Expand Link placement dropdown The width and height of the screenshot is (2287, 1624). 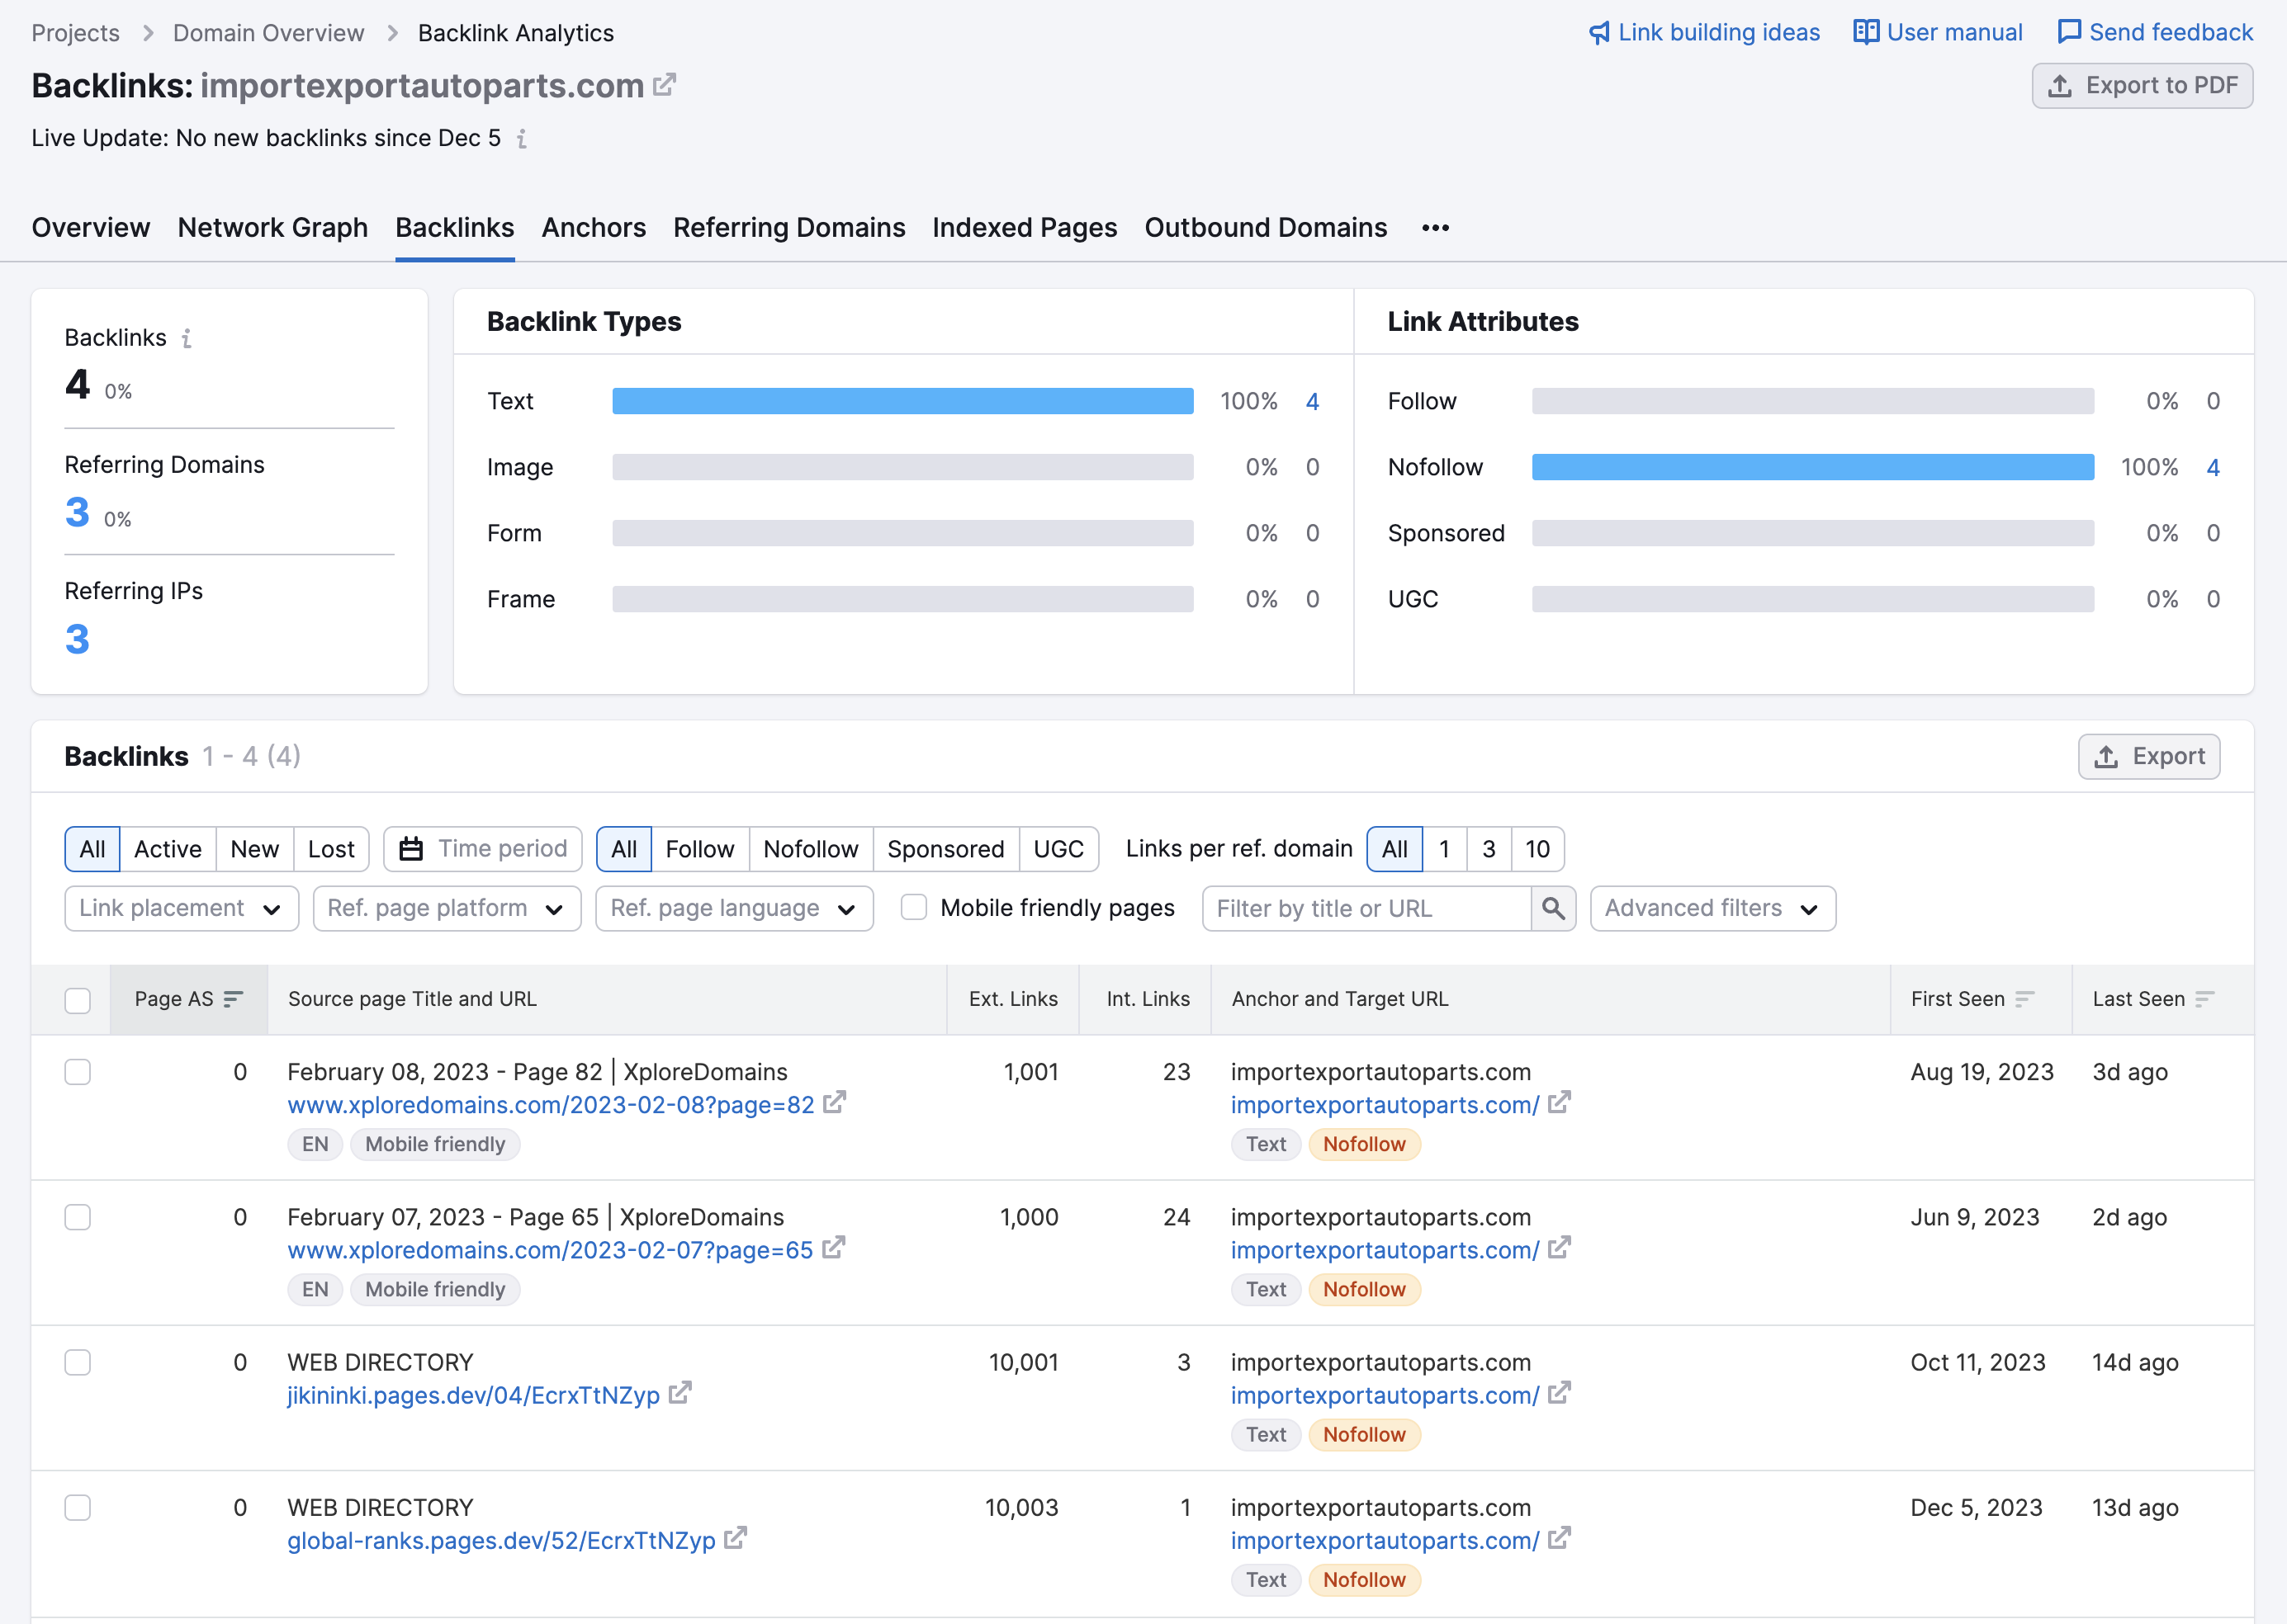point(181,908)
